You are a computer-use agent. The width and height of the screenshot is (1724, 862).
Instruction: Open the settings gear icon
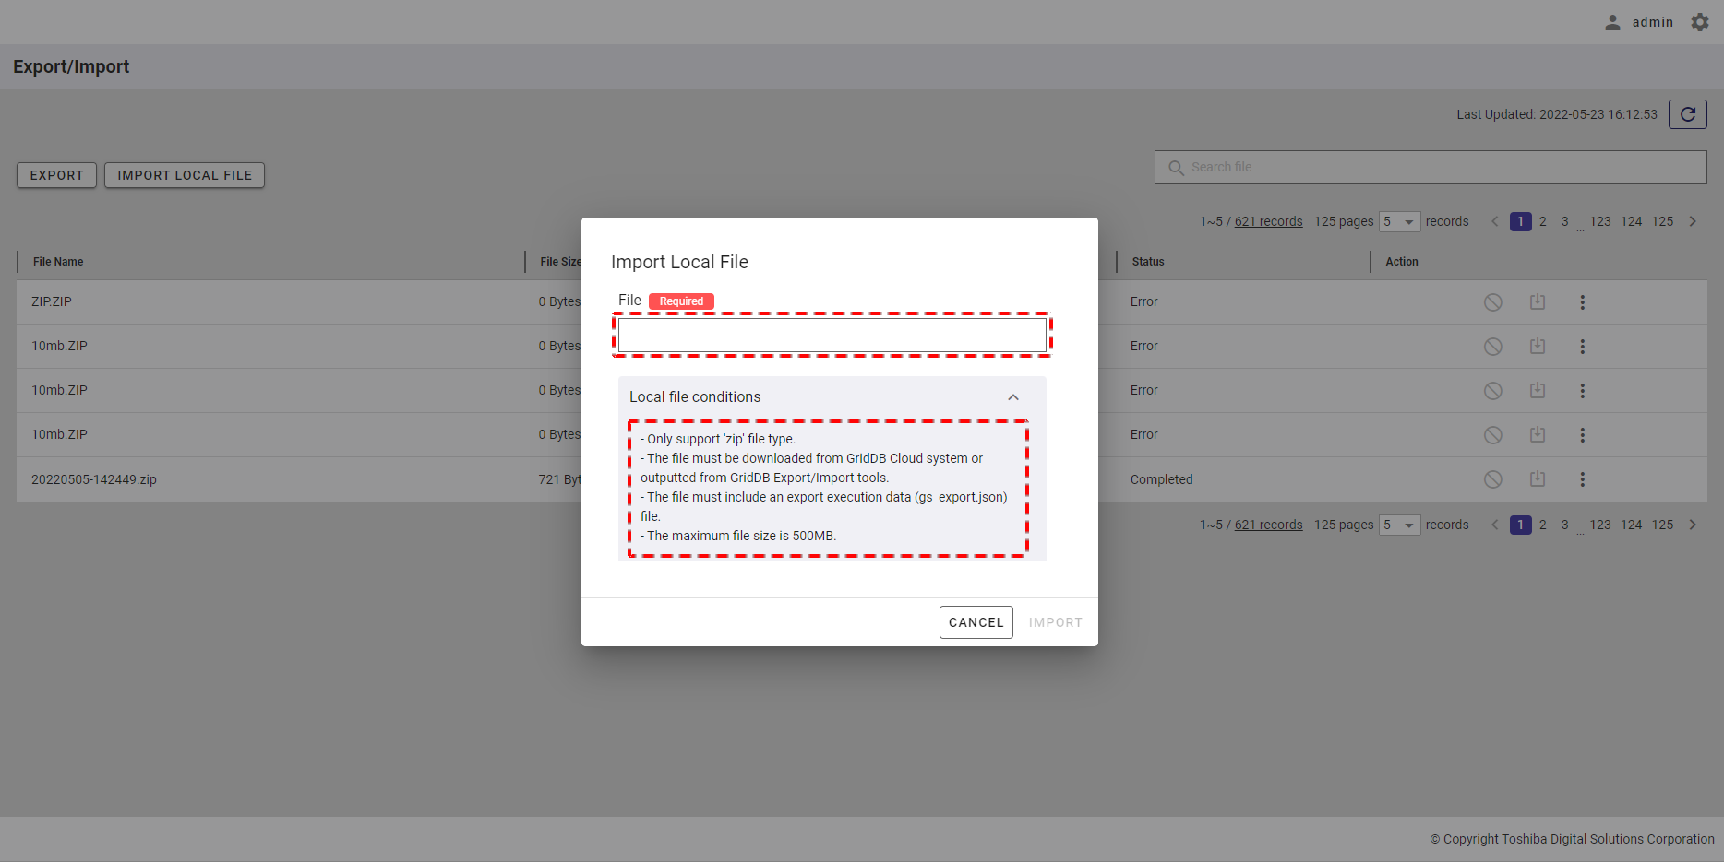tap(1699, 22)
